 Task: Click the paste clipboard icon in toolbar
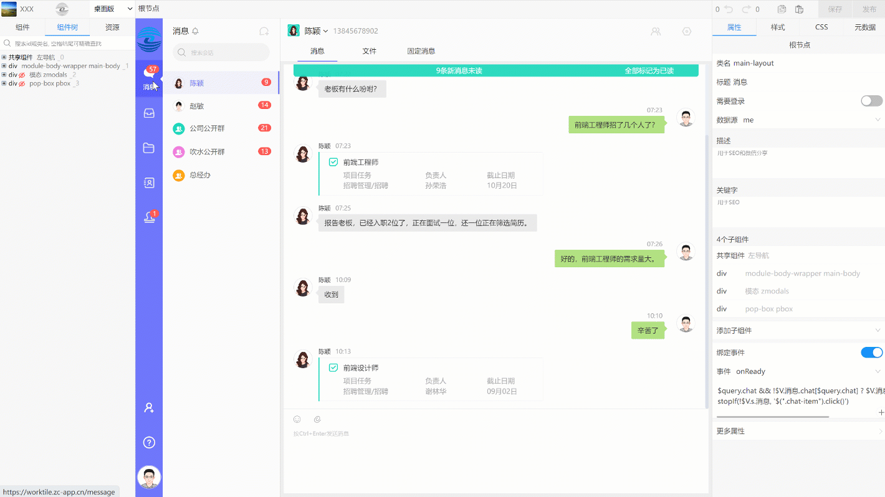pyautogui.click(x=799, y=9)
